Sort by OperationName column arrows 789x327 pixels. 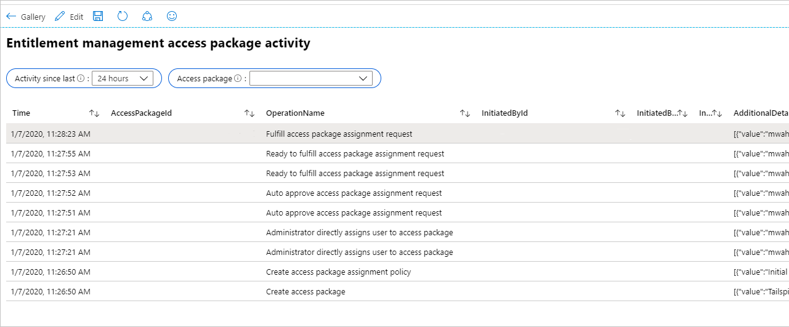[x=465, y=113]
